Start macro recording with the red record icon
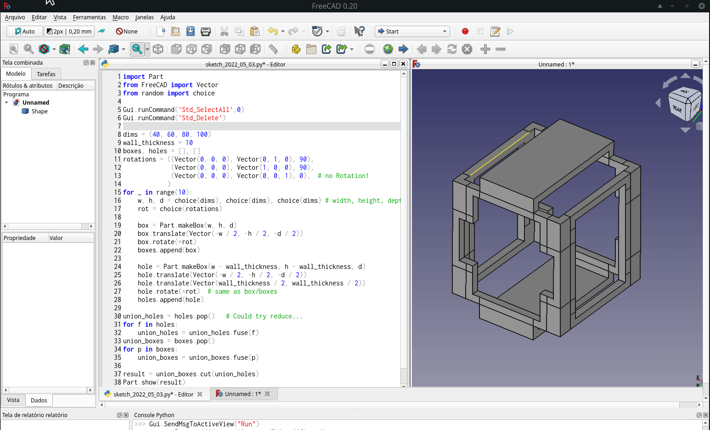Image resolution: width=710 pixels, height=430 pixels. tap(465, 31)
